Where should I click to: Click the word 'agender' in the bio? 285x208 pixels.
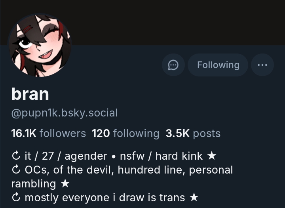(86, 156)
